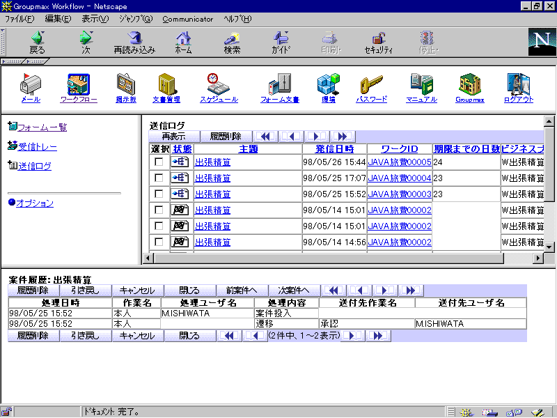This screenshot has height=418, width=557.
Task: Click the security lock icon in the status bar
Action: pos(6,412)
